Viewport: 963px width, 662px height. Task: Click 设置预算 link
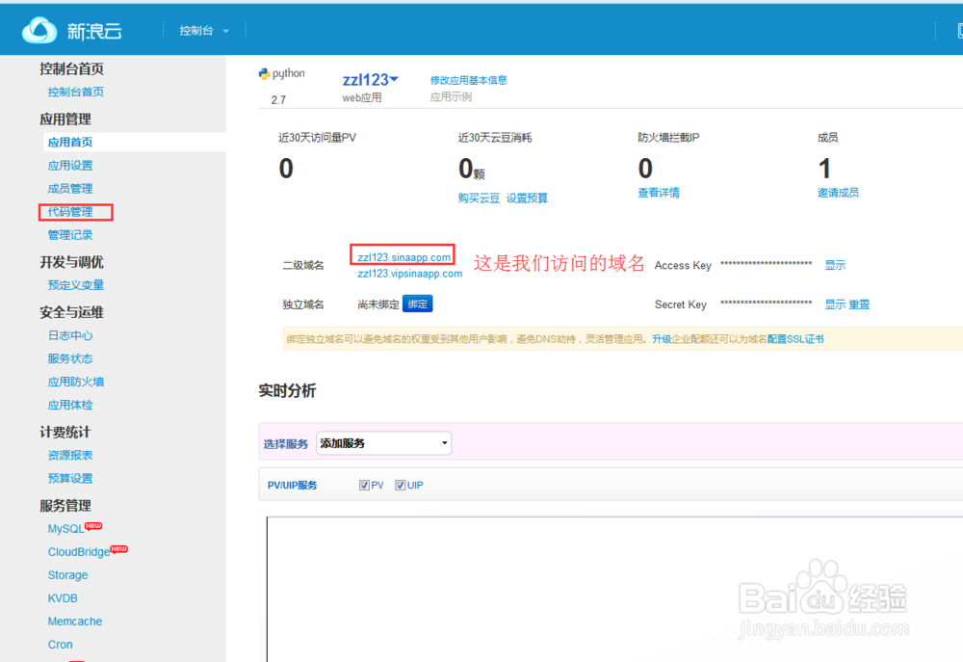click(x=527, y=198)
